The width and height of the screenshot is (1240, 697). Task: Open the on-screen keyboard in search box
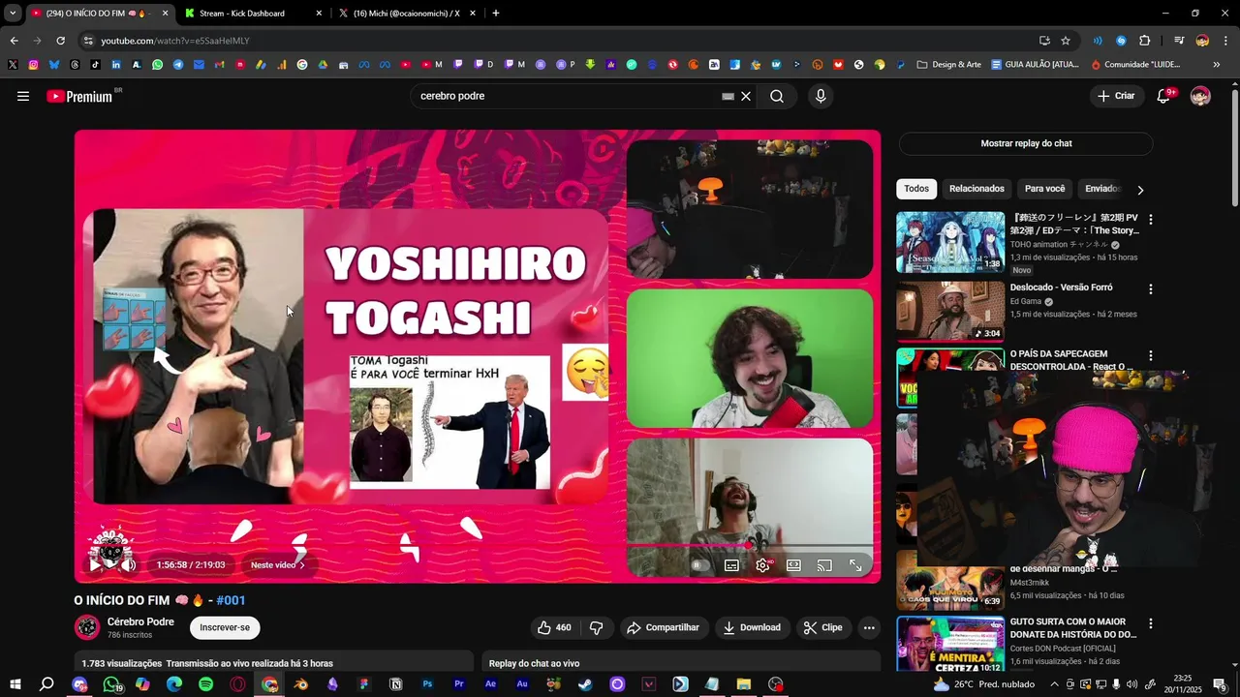[x=728, y=96]
